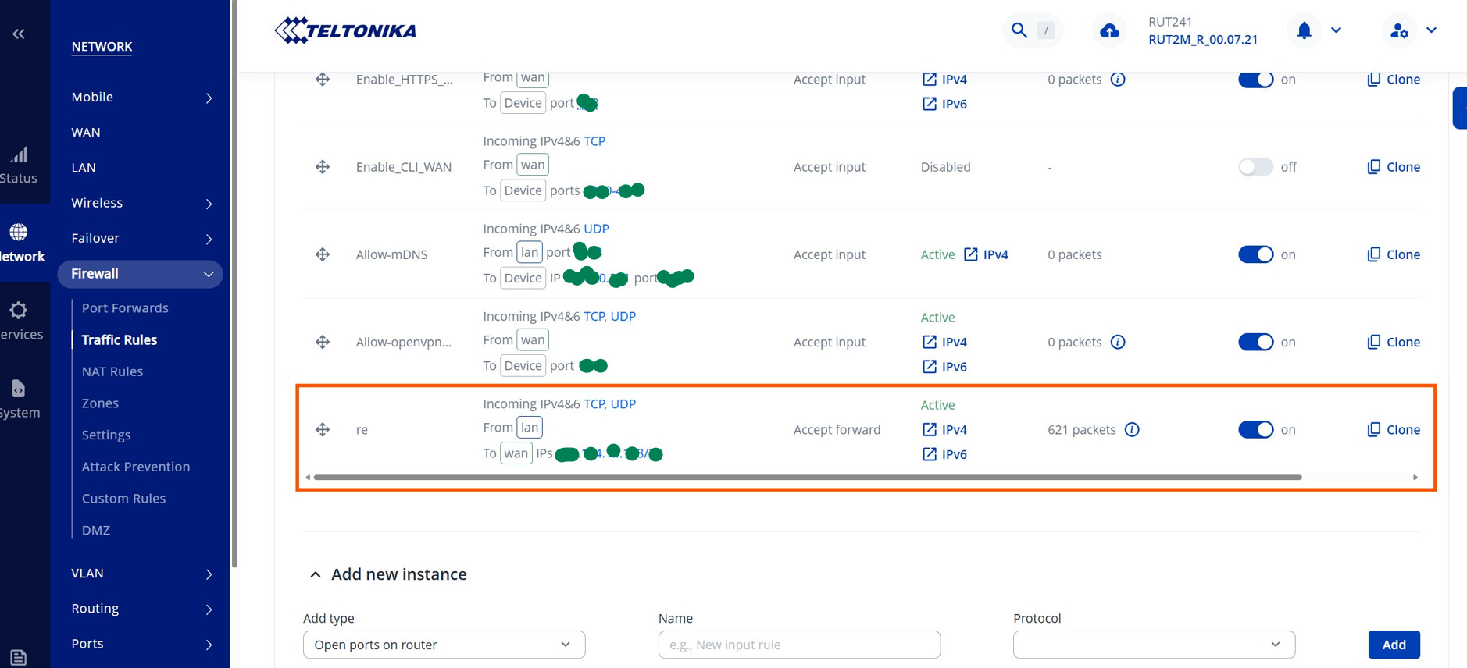Open the user settings account icon
The image size is (1467, 668).
1399,31
